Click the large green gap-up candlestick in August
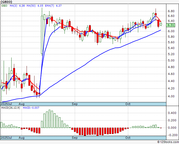 click(x=42, y=35)
